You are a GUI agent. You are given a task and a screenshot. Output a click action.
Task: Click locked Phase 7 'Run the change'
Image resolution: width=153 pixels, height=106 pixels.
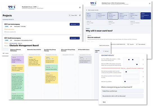pyautogui.click(x=96, y=23)
